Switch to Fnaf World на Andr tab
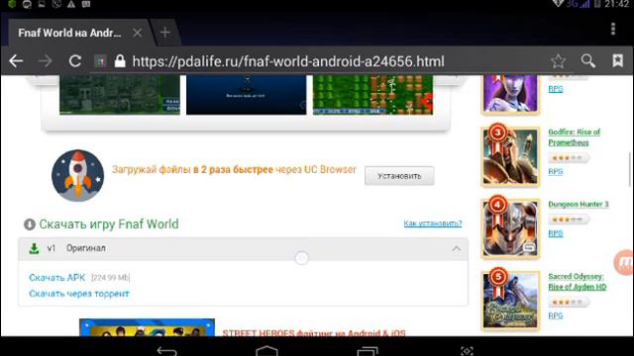634x356 pixels. point(69,33)
